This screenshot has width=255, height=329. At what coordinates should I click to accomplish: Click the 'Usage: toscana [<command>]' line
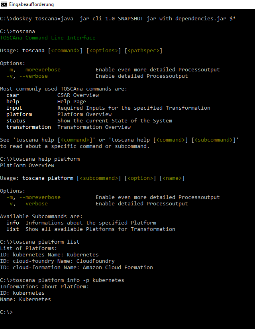[81, 51]
